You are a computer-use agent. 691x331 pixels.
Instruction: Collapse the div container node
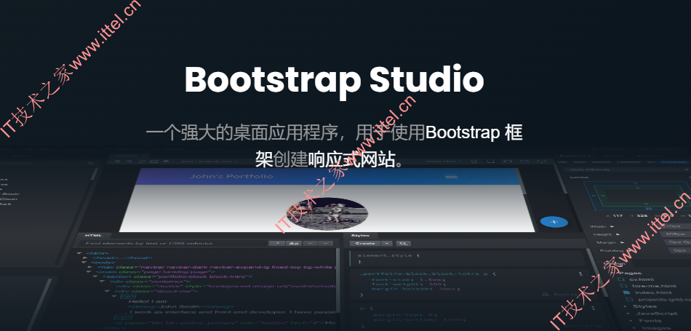point(101,282)
